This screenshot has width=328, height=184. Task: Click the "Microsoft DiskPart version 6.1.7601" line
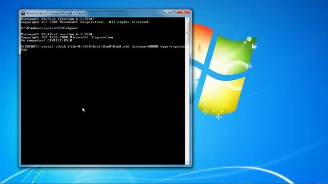click(56, 34)
